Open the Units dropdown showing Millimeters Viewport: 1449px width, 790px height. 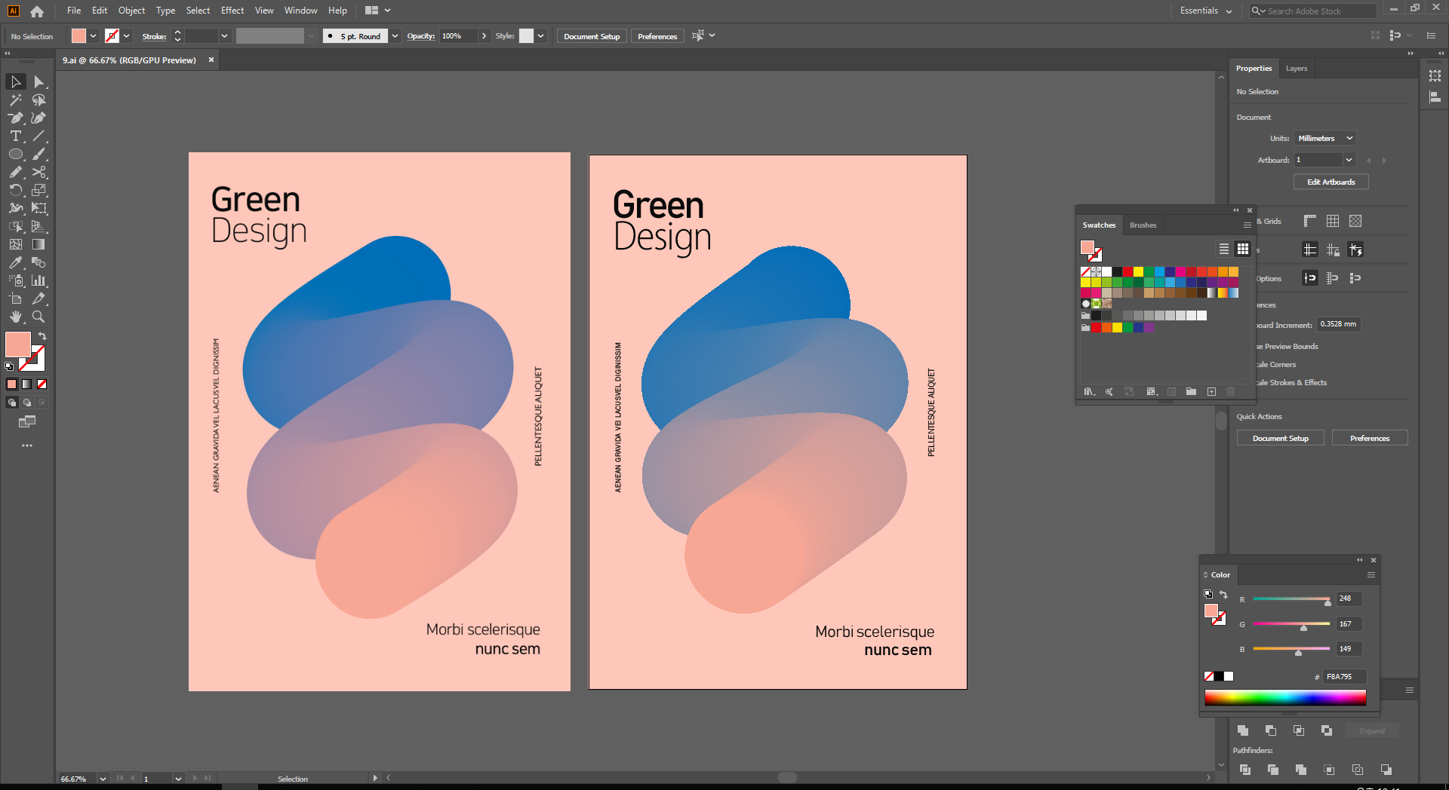1325,139
